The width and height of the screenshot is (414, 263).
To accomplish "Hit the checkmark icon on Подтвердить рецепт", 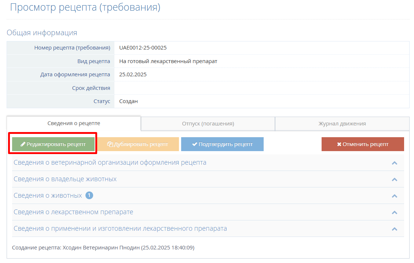I will pyautogui.click(x=195, y=145).
